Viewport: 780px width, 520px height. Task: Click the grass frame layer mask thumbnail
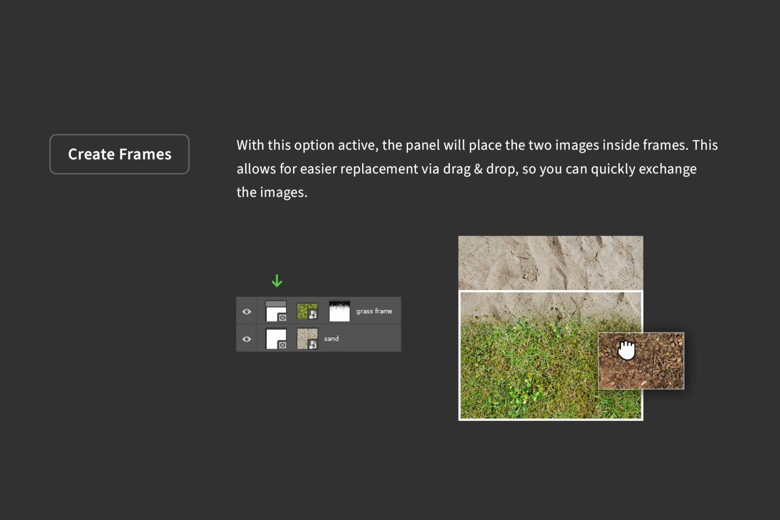pos(339,311)
